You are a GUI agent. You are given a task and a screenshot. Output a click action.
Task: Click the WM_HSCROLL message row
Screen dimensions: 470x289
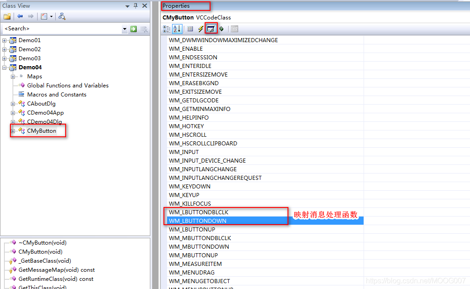coord(265,135)
